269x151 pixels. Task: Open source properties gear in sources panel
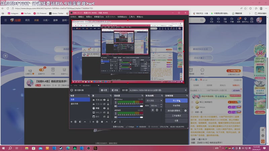[102, 122]
